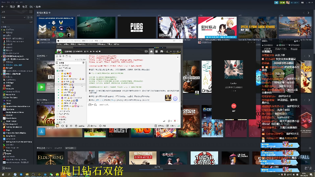315x177 pixels.
Task: End the voice call with red hang-up button
Action: click(233, 106)
